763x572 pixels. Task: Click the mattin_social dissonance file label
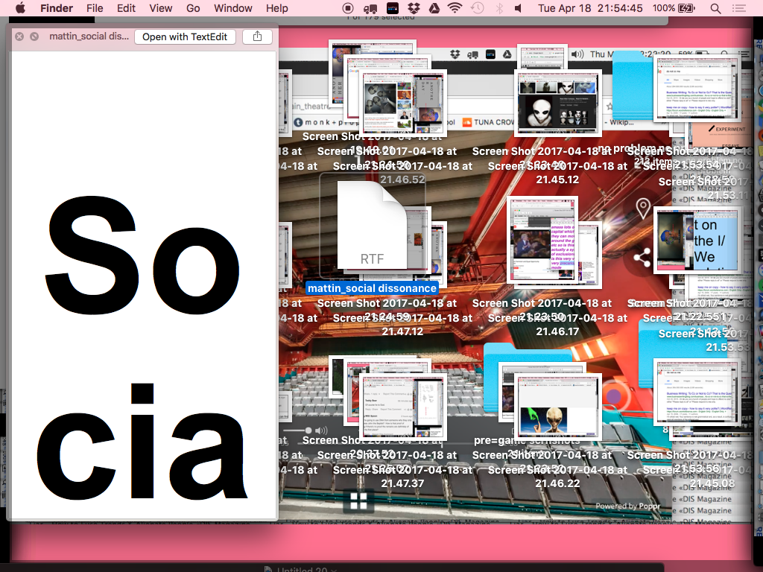[x=373, y=288]
